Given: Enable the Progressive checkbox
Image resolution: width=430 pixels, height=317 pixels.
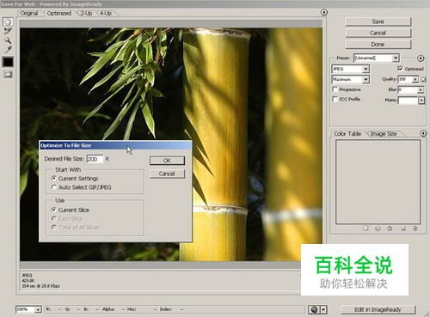Looking at the screenshot, I should coord(335,89).
